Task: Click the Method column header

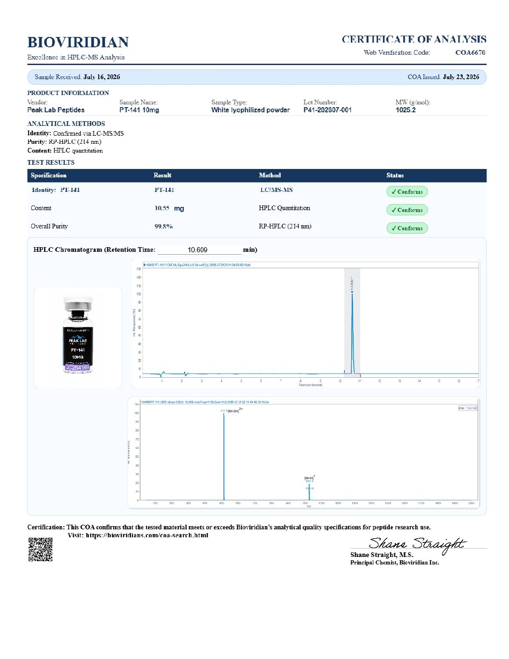Action: [270, 176]
